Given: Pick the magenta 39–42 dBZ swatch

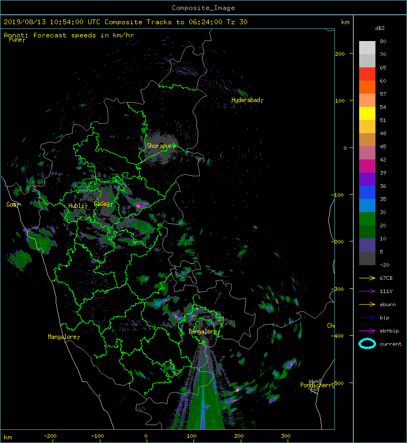Looking at the screenshot, I should click(367, 166).
